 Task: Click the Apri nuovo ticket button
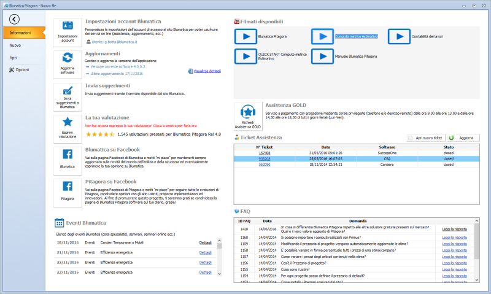click(x=426, y=137)
